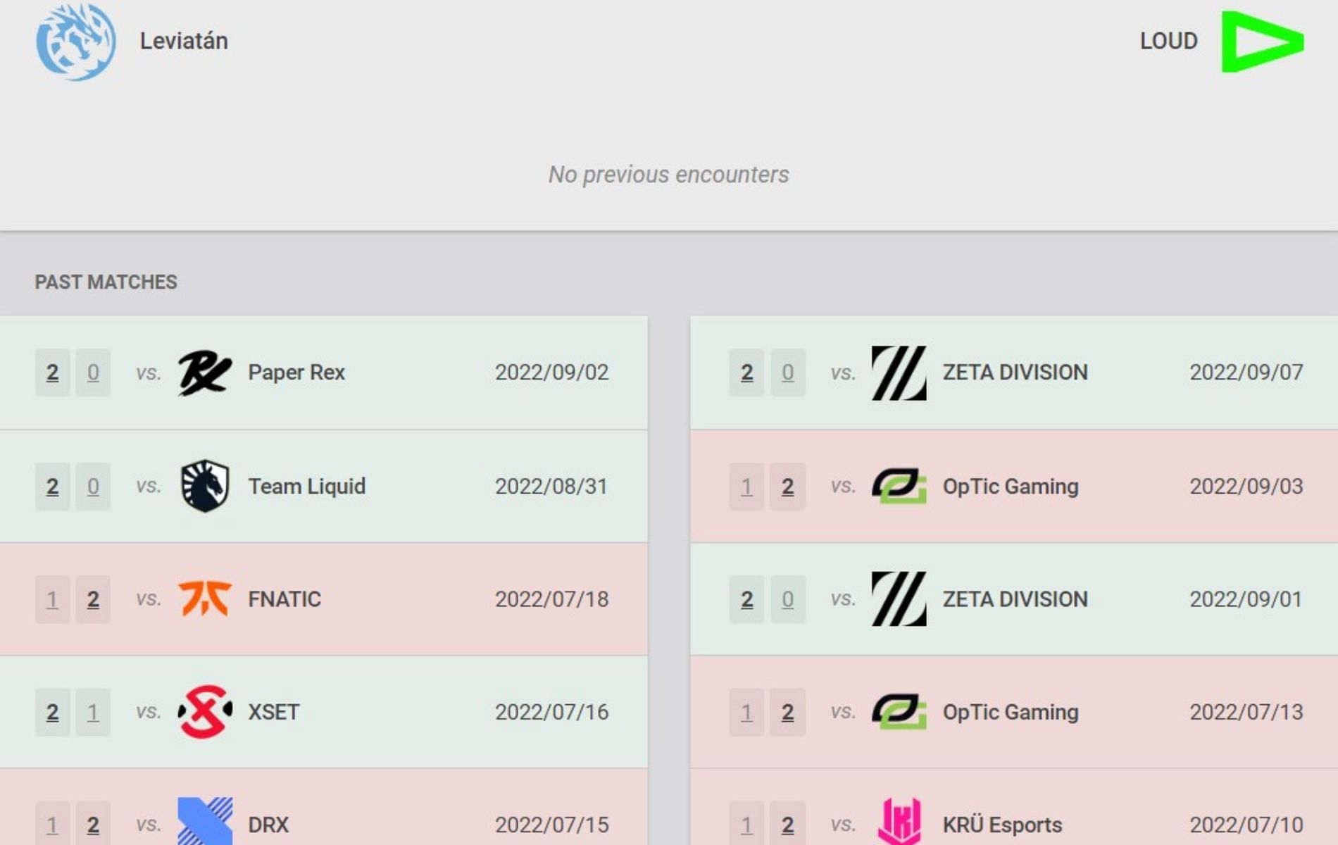Image resolution: width=1338 pixels, height=845 pixels.
Task: Select ZETA DIVISION name in 2022/09/07 row
Action: [x=1015, y=373]
